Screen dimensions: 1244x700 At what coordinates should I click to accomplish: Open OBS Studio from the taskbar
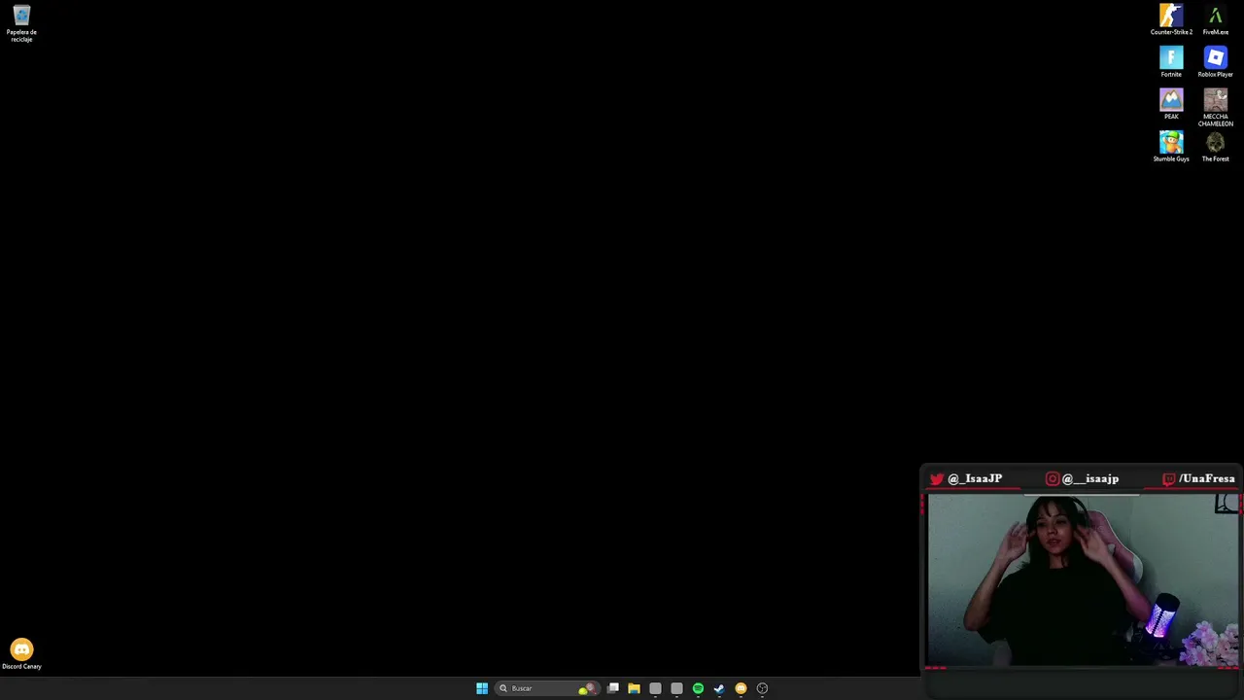click(x=762, y=688)
